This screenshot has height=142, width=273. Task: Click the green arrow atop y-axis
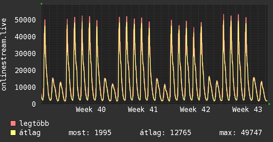[x=41, y=4]
